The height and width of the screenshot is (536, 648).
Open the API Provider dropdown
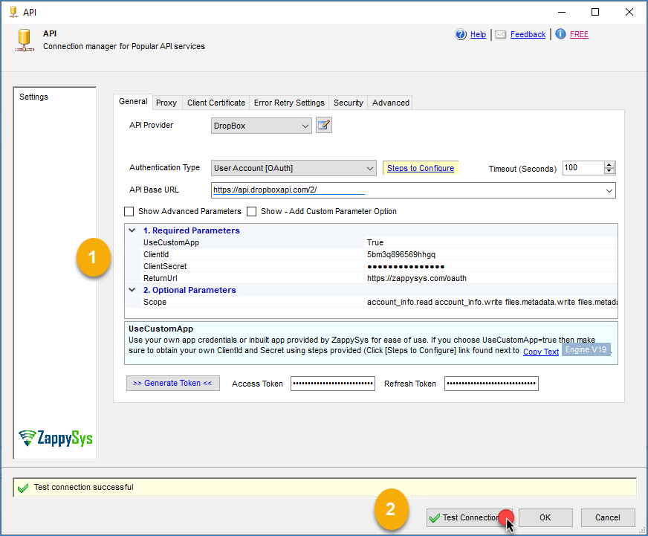tap(261, 126)
